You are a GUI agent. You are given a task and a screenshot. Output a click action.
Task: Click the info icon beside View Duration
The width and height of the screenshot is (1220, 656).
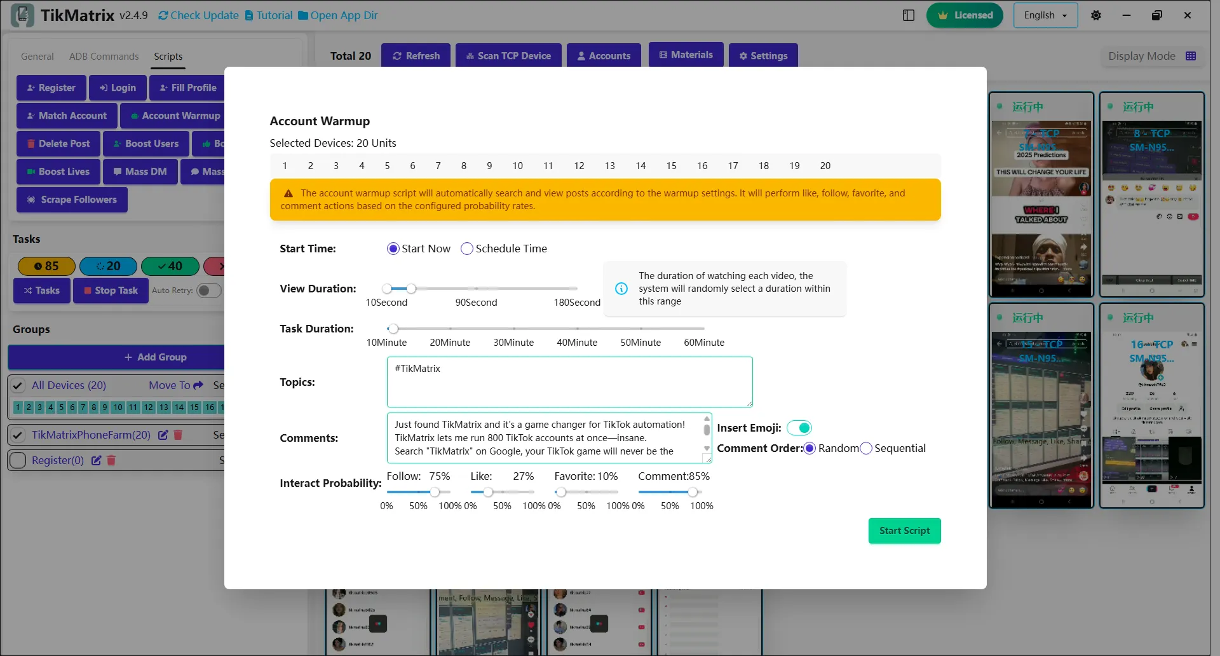(x=621, y=289)
